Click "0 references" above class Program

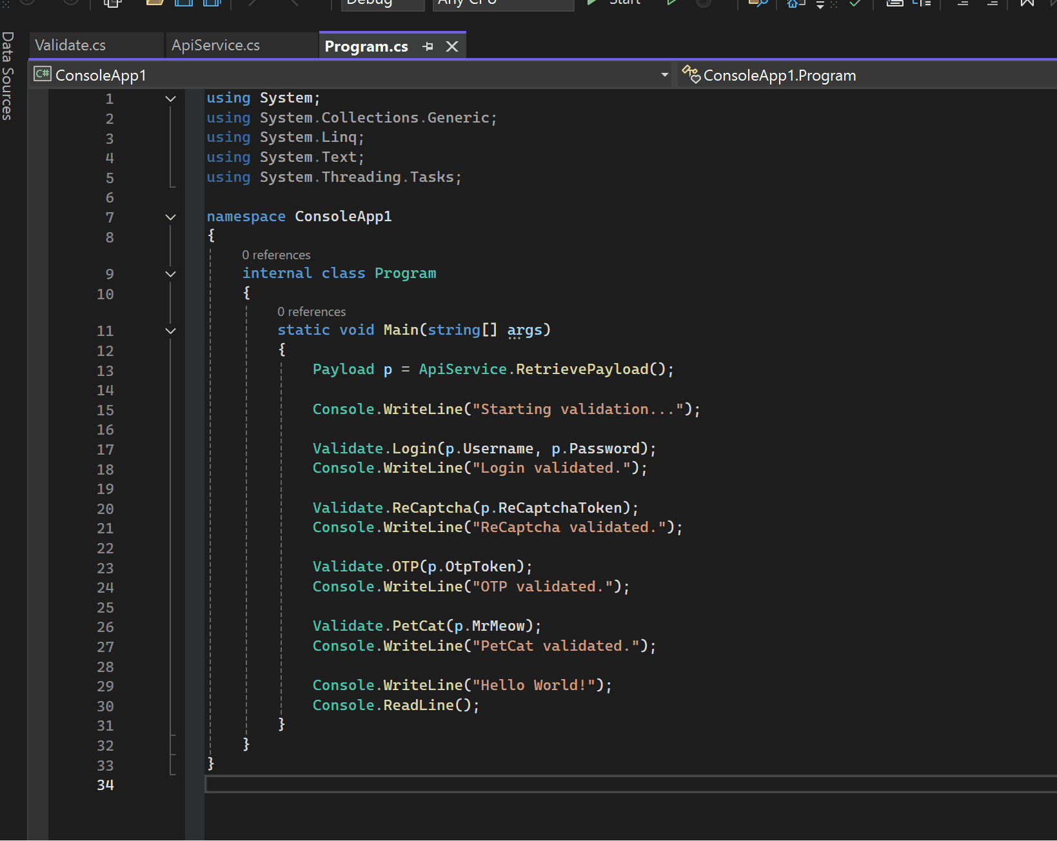276,255
